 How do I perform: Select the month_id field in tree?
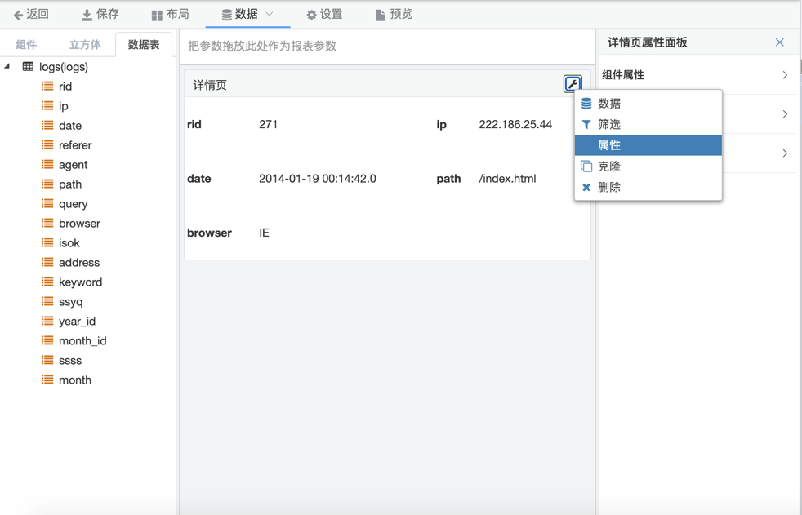click(82, 341)
